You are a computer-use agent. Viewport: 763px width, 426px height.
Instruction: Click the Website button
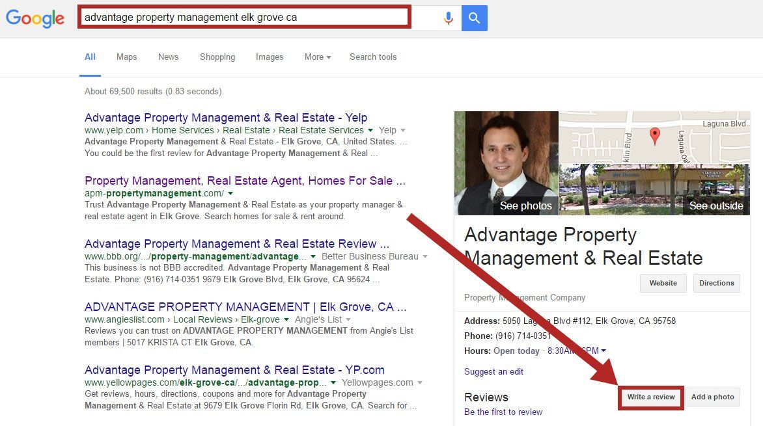[663, 283]
